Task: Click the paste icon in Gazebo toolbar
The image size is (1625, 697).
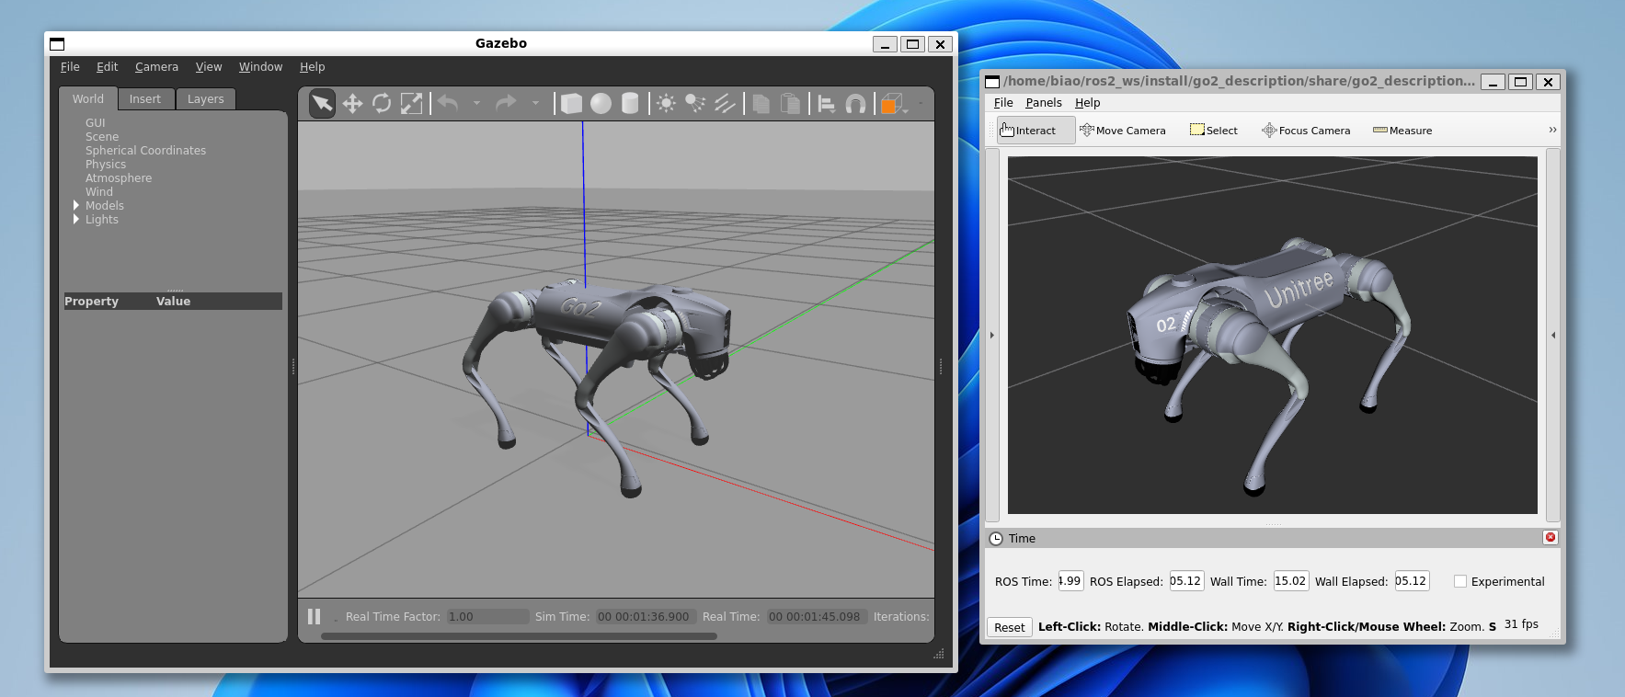Action: [x=790, y=104]
